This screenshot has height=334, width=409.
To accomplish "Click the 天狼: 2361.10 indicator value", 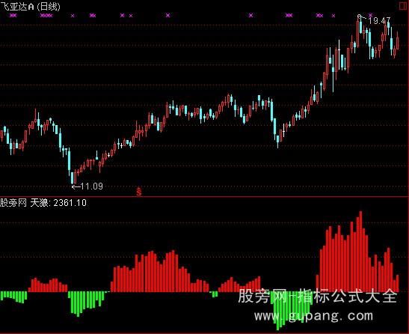I will [x=58, y=203].
